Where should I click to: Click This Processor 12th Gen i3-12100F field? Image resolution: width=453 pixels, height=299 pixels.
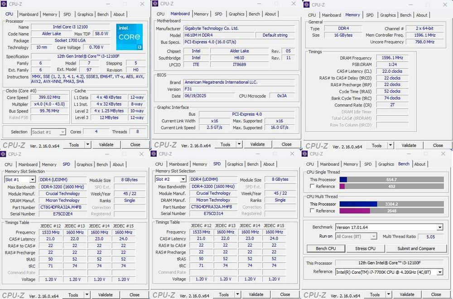pyautogui.click(x=389, y=263)
